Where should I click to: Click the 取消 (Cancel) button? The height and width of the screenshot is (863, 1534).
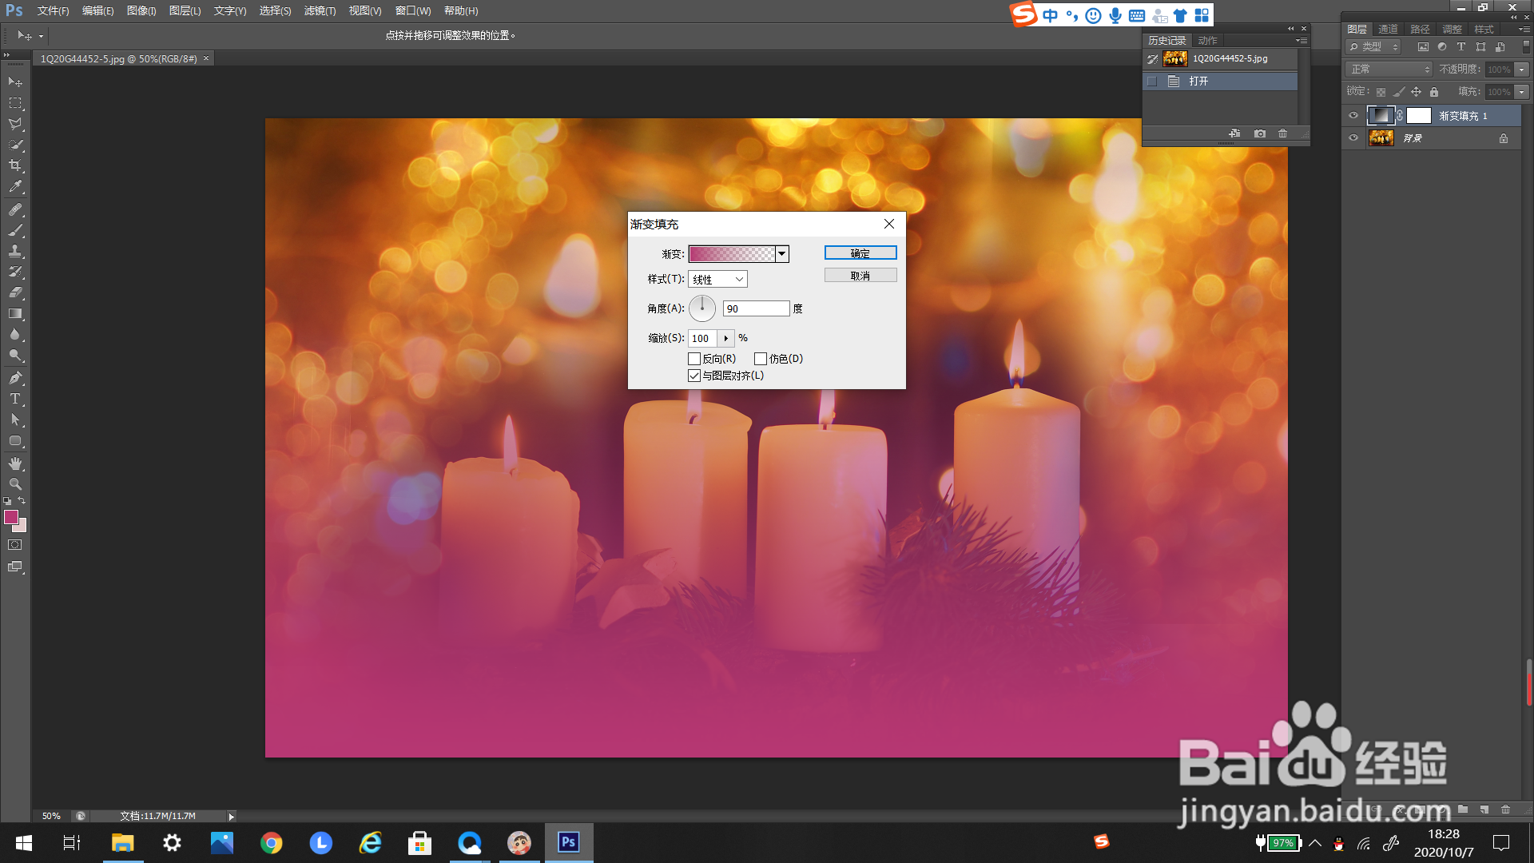coord(860,276)
